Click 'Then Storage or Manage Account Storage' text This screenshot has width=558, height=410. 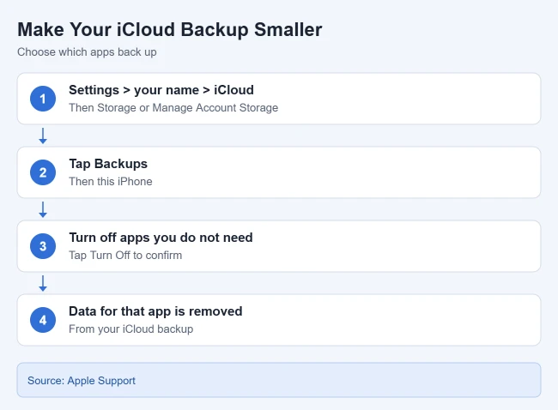click(173, 108)
